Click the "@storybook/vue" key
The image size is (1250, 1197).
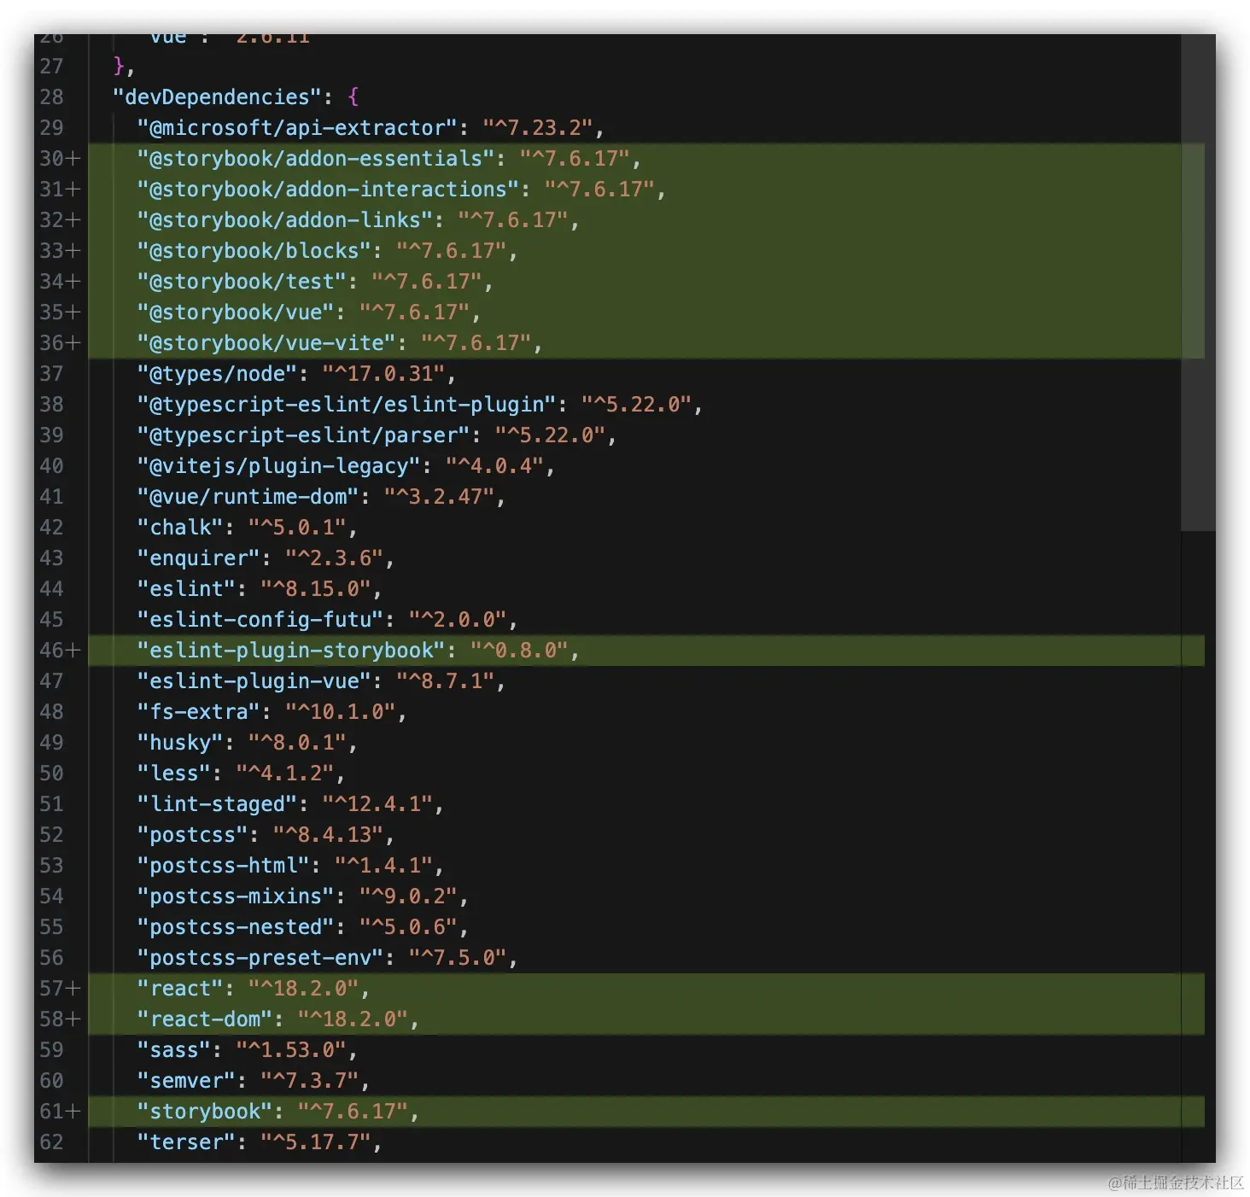click(236, 312)
